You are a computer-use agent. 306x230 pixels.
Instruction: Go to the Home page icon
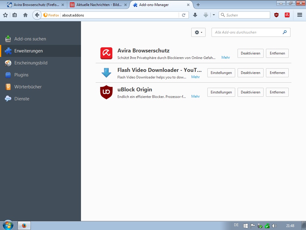point(25,15)
